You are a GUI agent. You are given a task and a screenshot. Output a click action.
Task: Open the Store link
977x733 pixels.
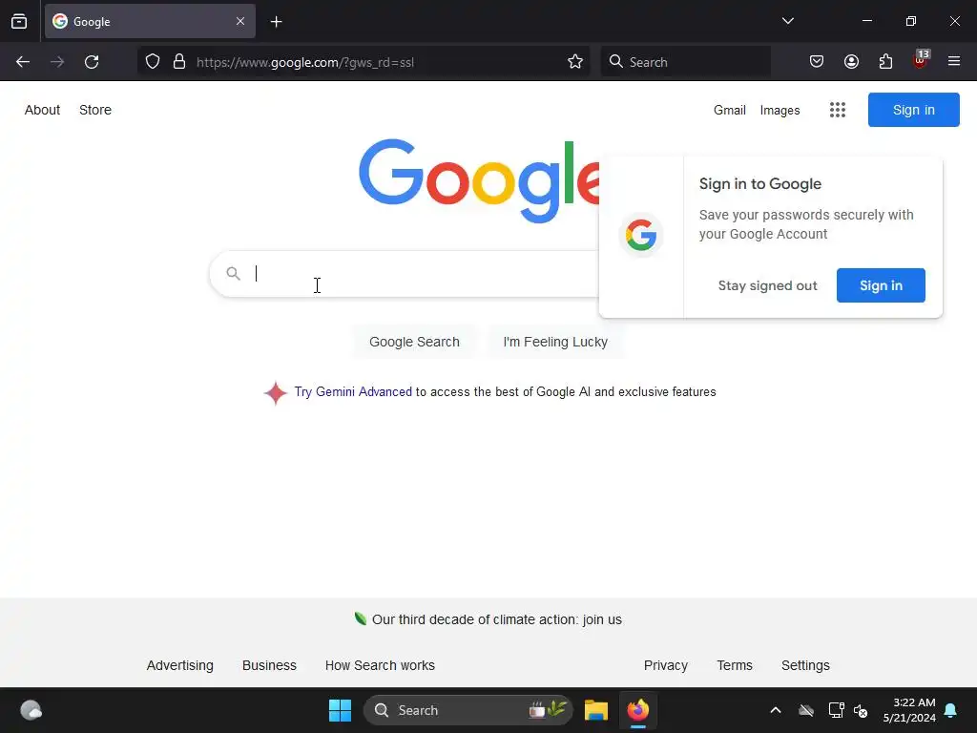tap(95, 110)
